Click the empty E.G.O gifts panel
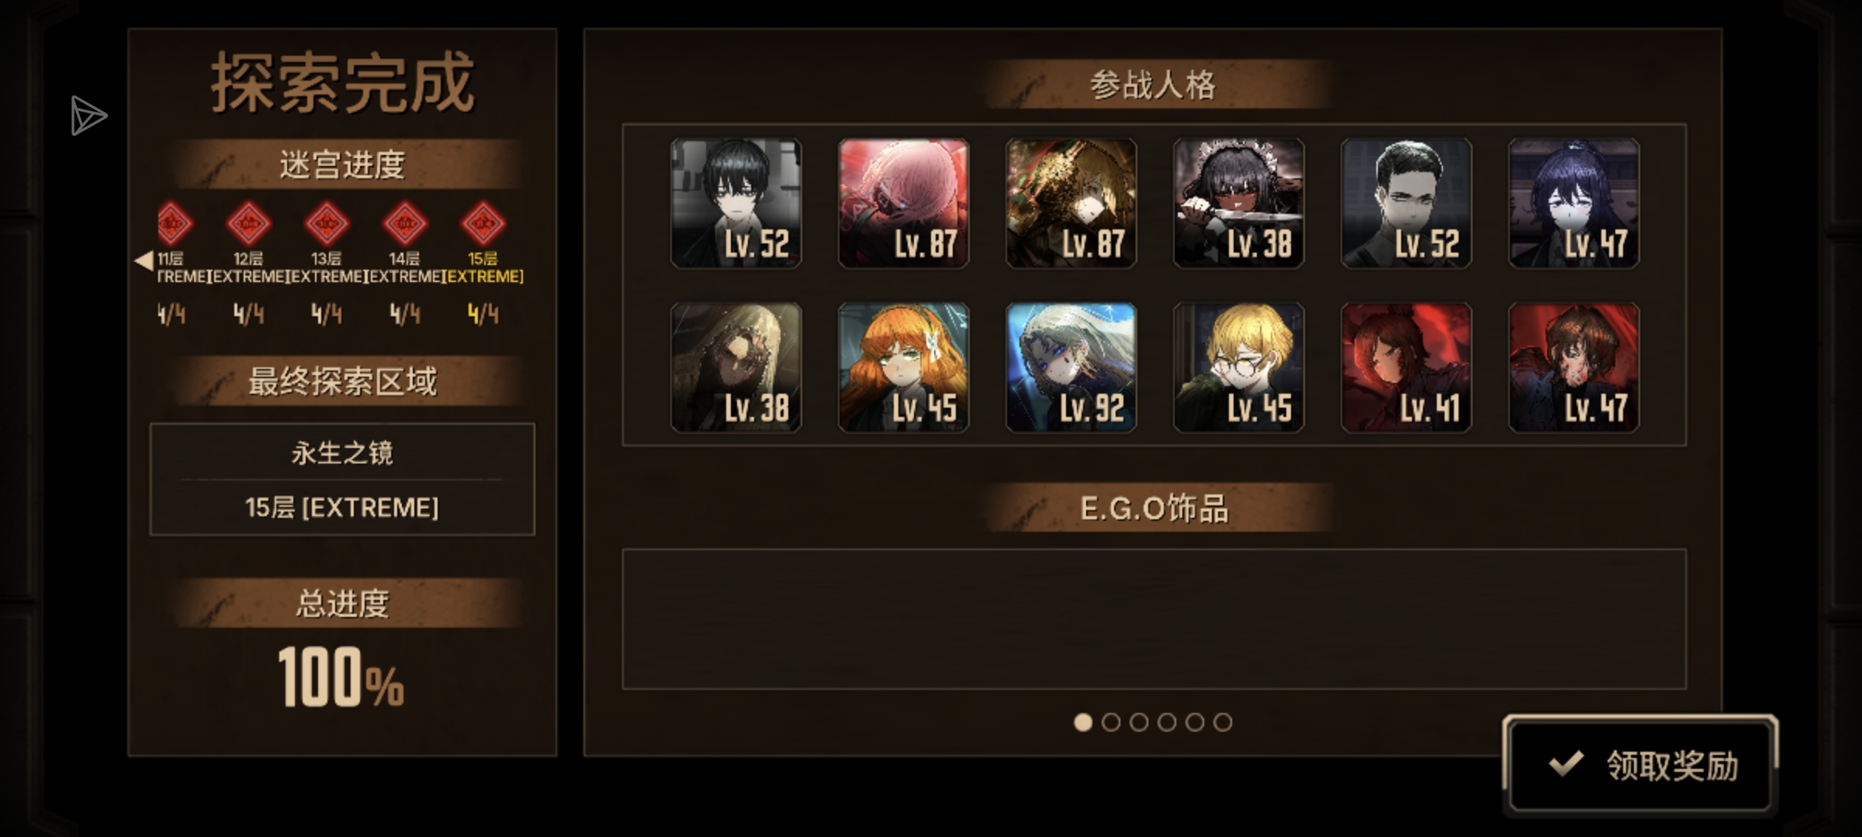The width and height of the screenshot is (1862, 837). click(x=1154, y=618)
